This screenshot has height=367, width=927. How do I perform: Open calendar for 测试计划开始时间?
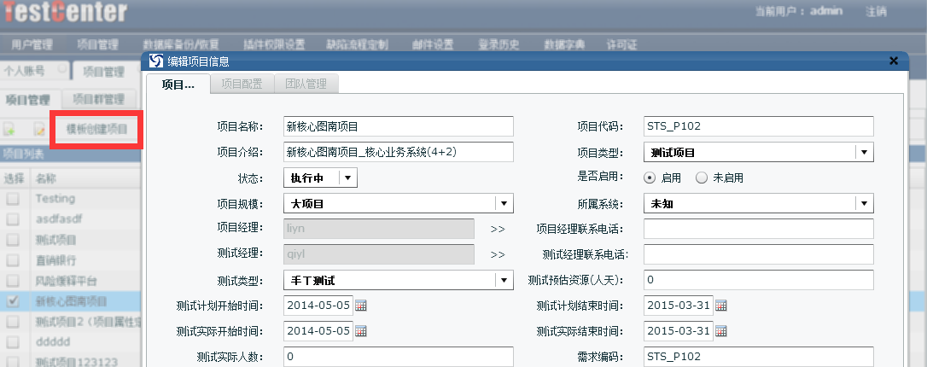[360, 306]
